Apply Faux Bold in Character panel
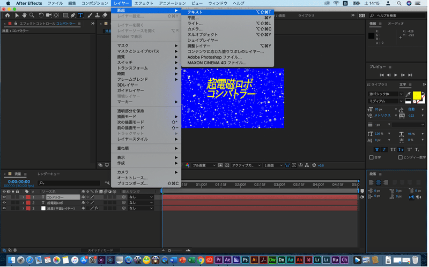 pos(377,150)
